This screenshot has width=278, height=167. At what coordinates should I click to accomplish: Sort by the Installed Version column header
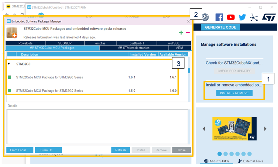pos(143,54)
